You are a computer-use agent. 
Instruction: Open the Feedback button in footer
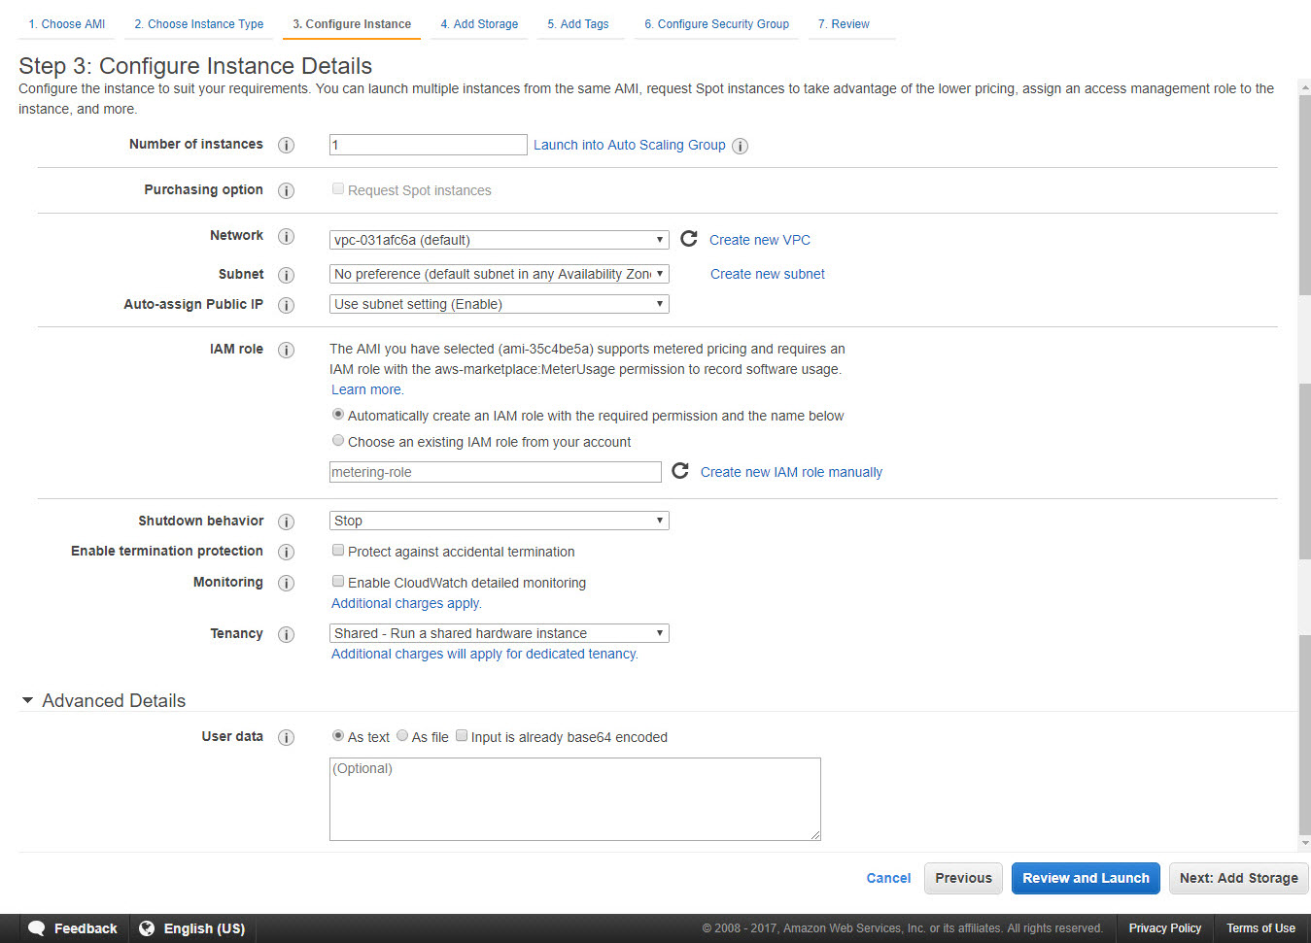(73, 928)
